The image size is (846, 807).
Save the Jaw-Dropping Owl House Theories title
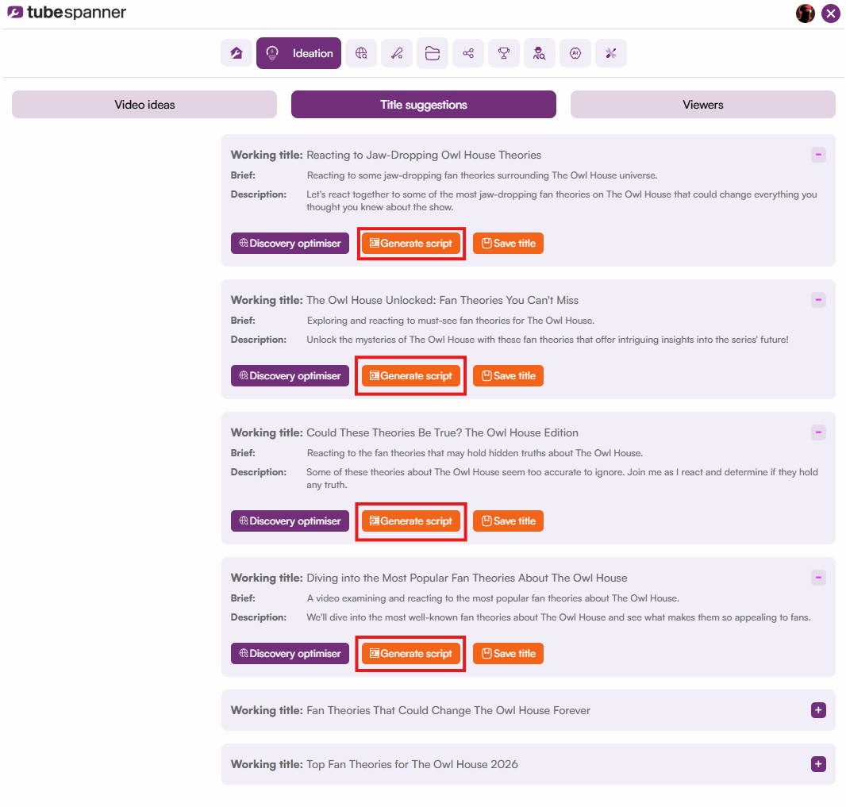[508, 244]
